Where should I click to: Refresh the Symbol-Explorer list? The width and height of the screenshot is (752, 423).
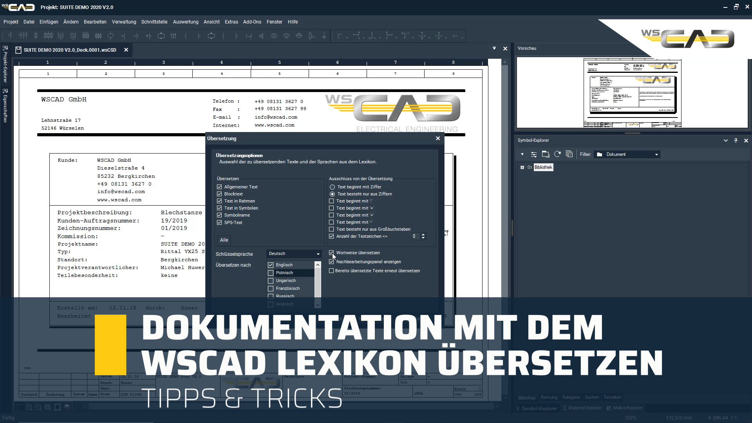click(x=557, y=154)
